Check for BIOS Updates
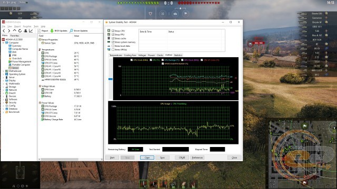This screenshot has width=337, height=189. tap(58, 31)
